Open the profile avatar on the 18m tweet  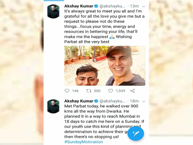point(53,106)
